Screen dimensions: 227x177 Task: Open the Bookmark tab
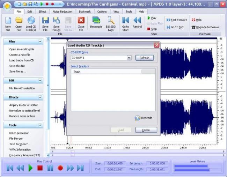tap(85, 12)
